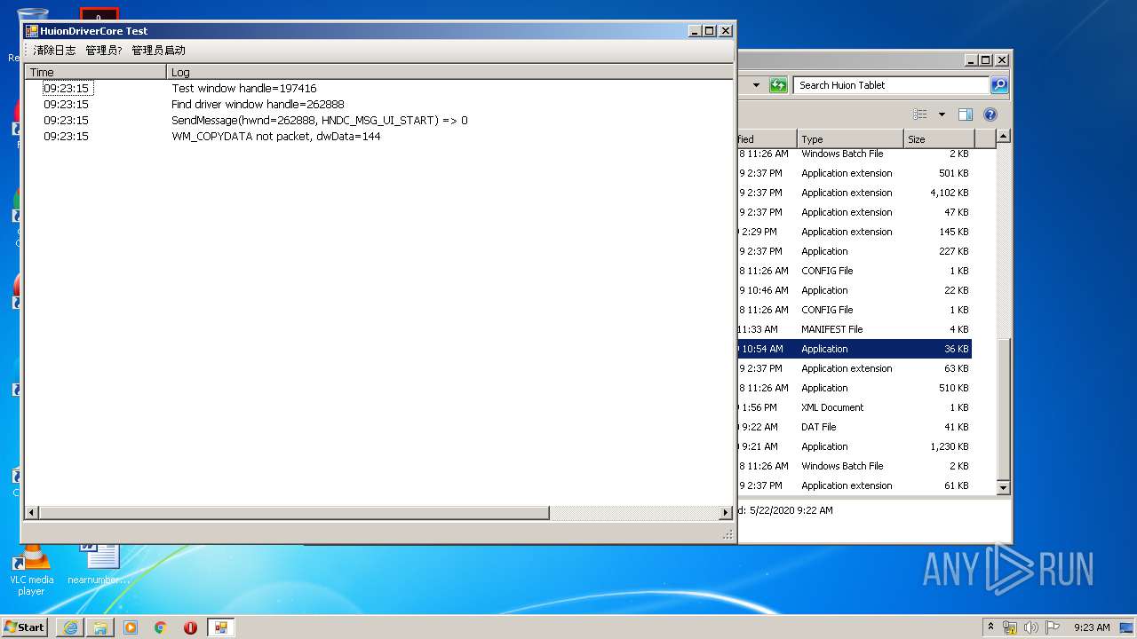Click HuionDriverCore Test title bar icon

coord(32,31)
